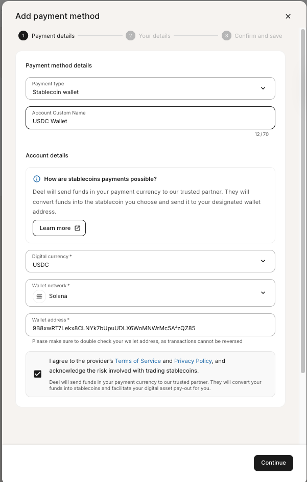
Task: Select the Your details step label
Action: point(155,36)
